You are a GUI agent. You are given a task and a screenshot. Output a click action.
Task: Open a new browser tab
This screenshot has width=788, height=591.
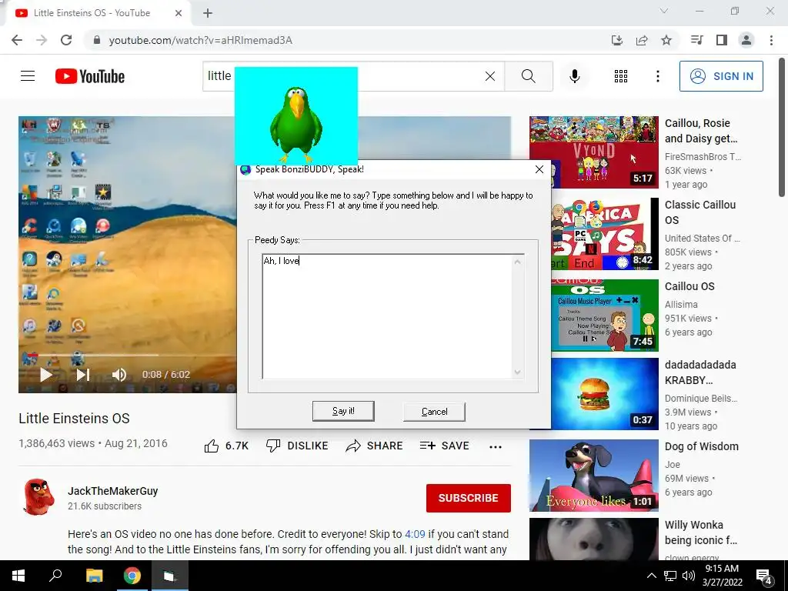(208, 13)
